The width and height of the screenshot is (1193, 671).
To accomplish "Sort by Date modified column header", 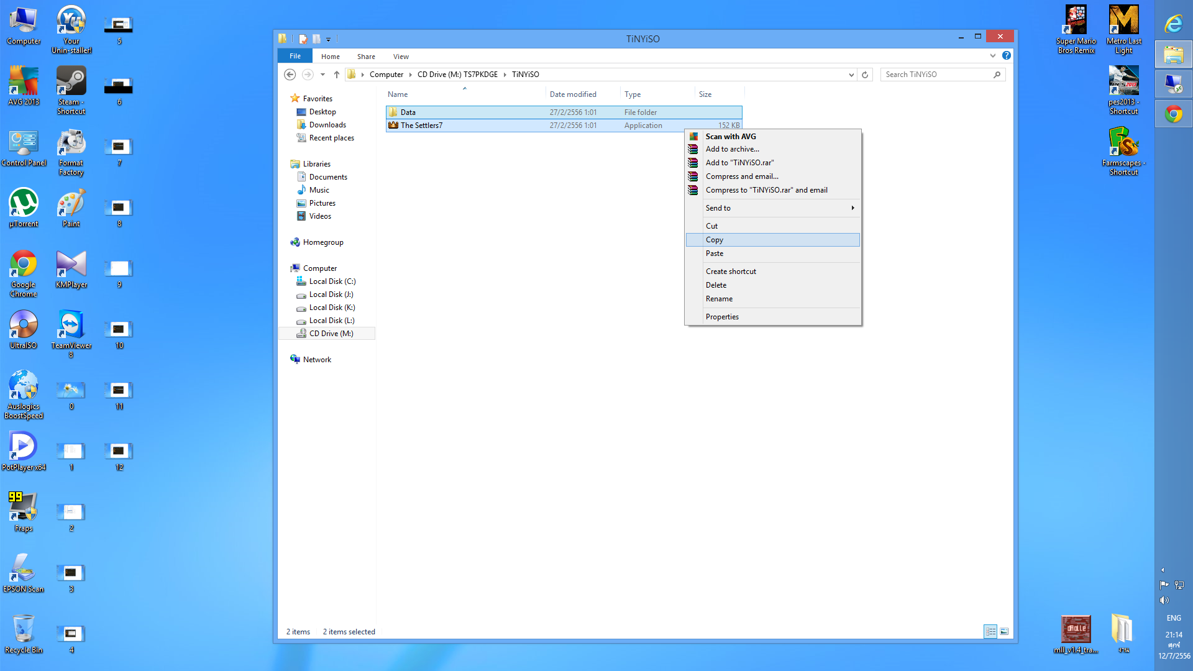I will (573, 94).
